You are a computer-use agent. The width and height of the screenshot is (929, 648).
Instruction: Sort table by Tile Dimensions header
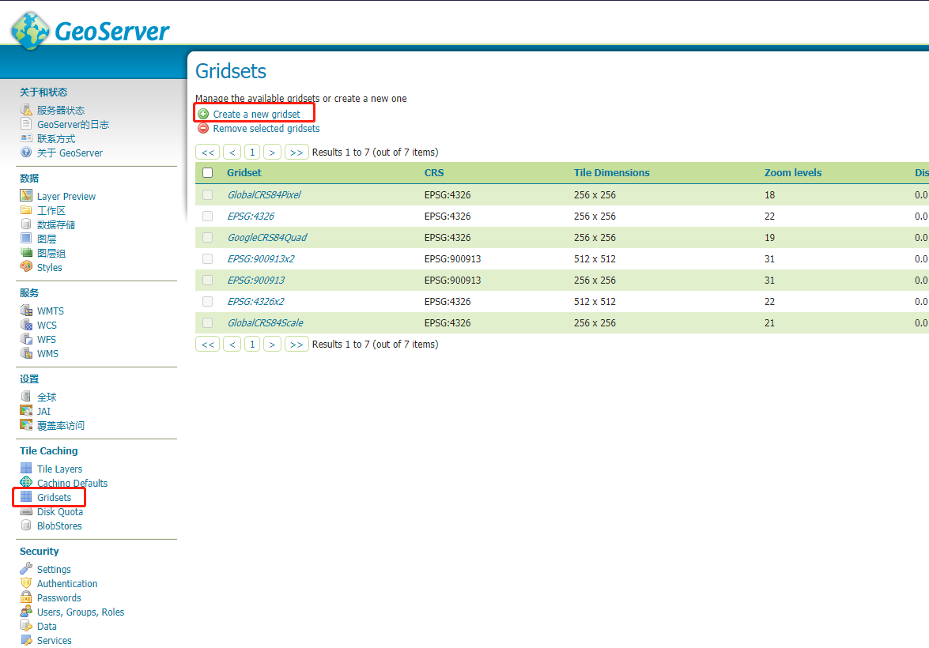[x=611, y=172]
